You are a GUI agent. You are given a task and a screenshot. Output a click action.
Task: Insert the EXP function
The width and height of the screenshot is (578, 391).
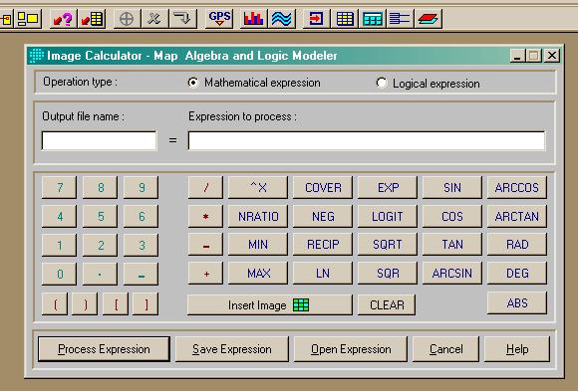click(388, 188)
